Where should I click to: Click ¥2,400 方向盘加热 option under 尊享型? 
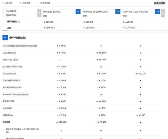pos(141,74)
